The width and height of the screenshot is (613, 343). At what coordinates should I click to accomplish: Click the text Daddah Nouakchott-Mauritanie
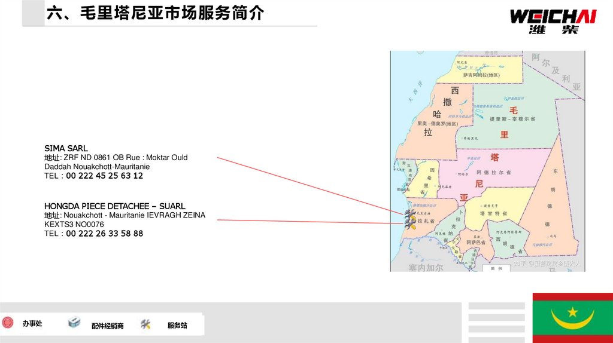97,167
